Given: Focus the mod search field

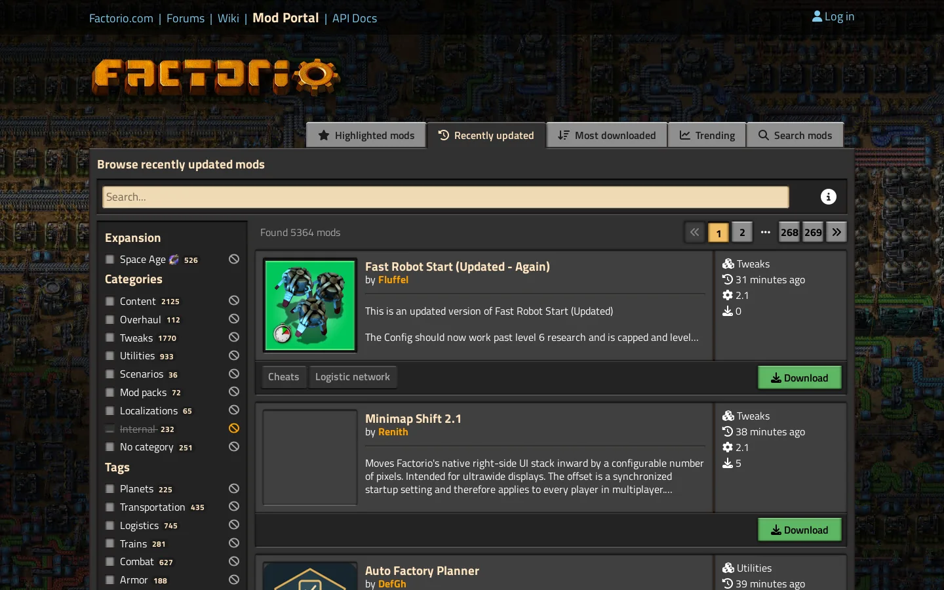Looking at the screenshot, I should click(x=446, y=197).
